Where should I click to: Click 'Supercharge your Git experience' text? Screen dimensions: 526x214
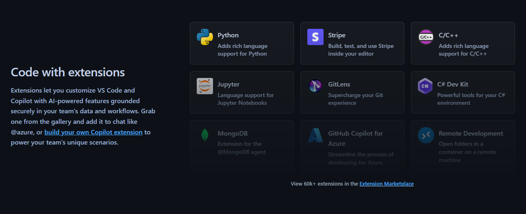(x=356, y=99)
